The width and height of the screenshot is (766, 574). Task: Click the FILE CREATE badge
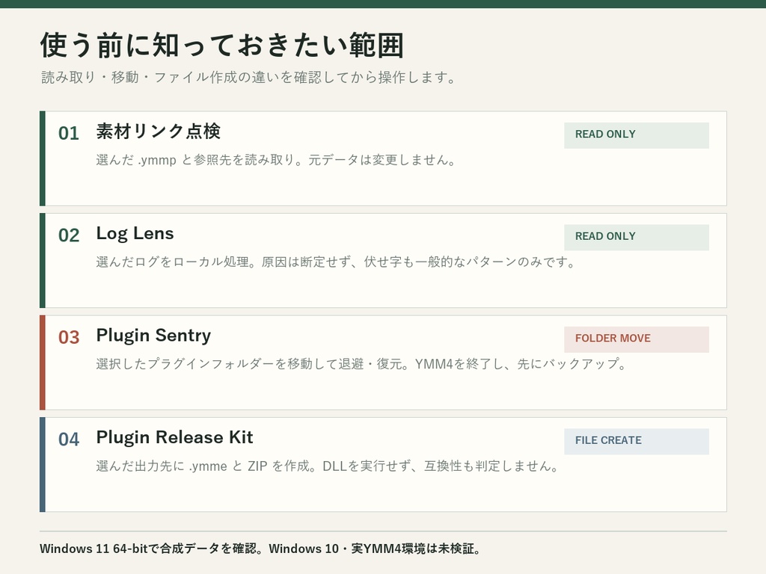pyautogui.click(x=636, y=441)
